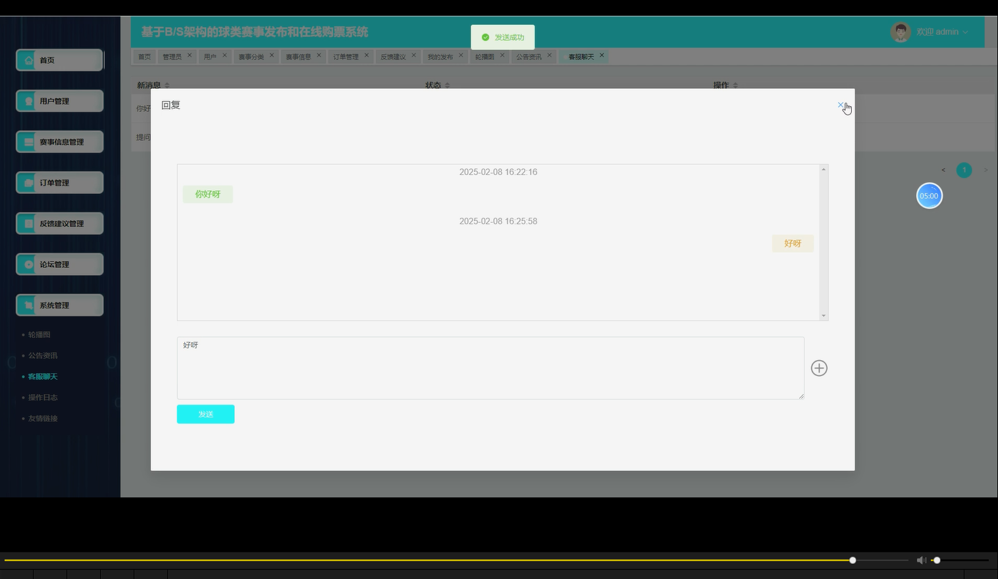Select page 1 in pagination
The height and width of the screenshot is (579, 998).
tap(964, 170)
